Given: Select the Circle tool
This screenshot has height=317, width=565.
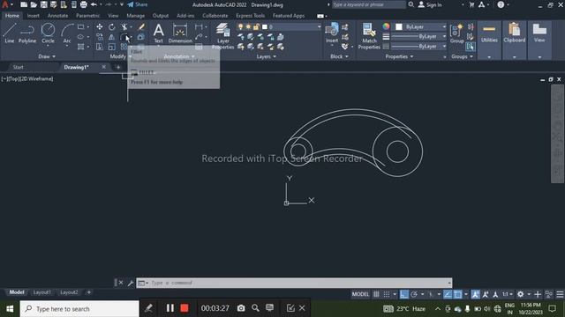Looking at the screenshot, I should pyautogui.click(x=48, y=33).
